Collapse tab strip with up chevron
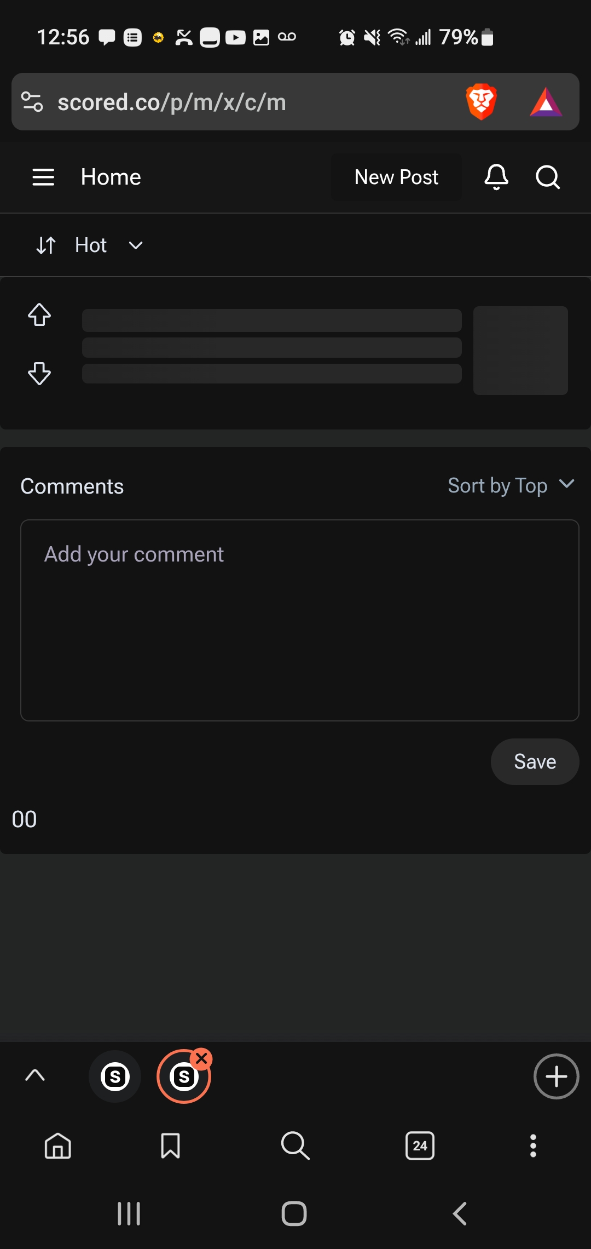Image resolution: width=591 pixels, height=1249 pixels. (x=35, y=1075)
